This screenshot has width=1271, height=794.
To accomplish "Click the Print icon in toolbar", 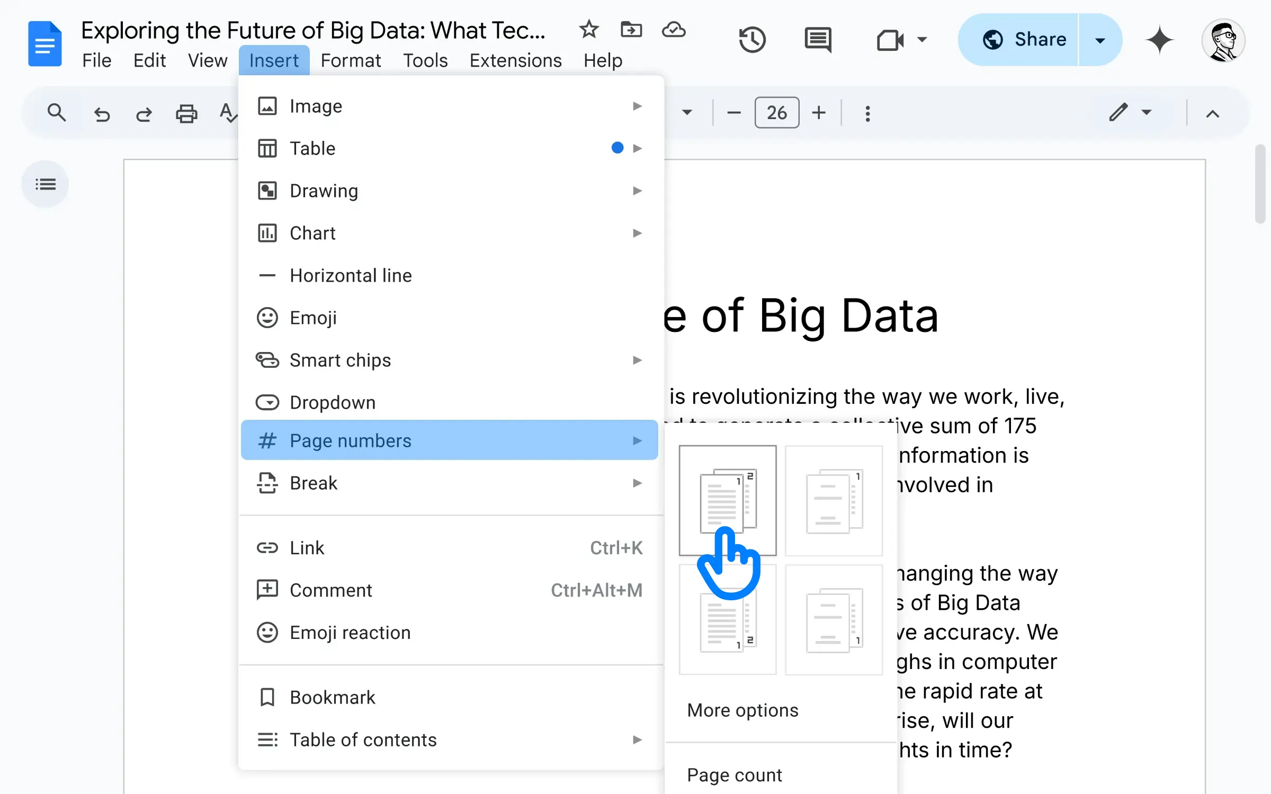I will pyautogui.click(x=186, y=113).
